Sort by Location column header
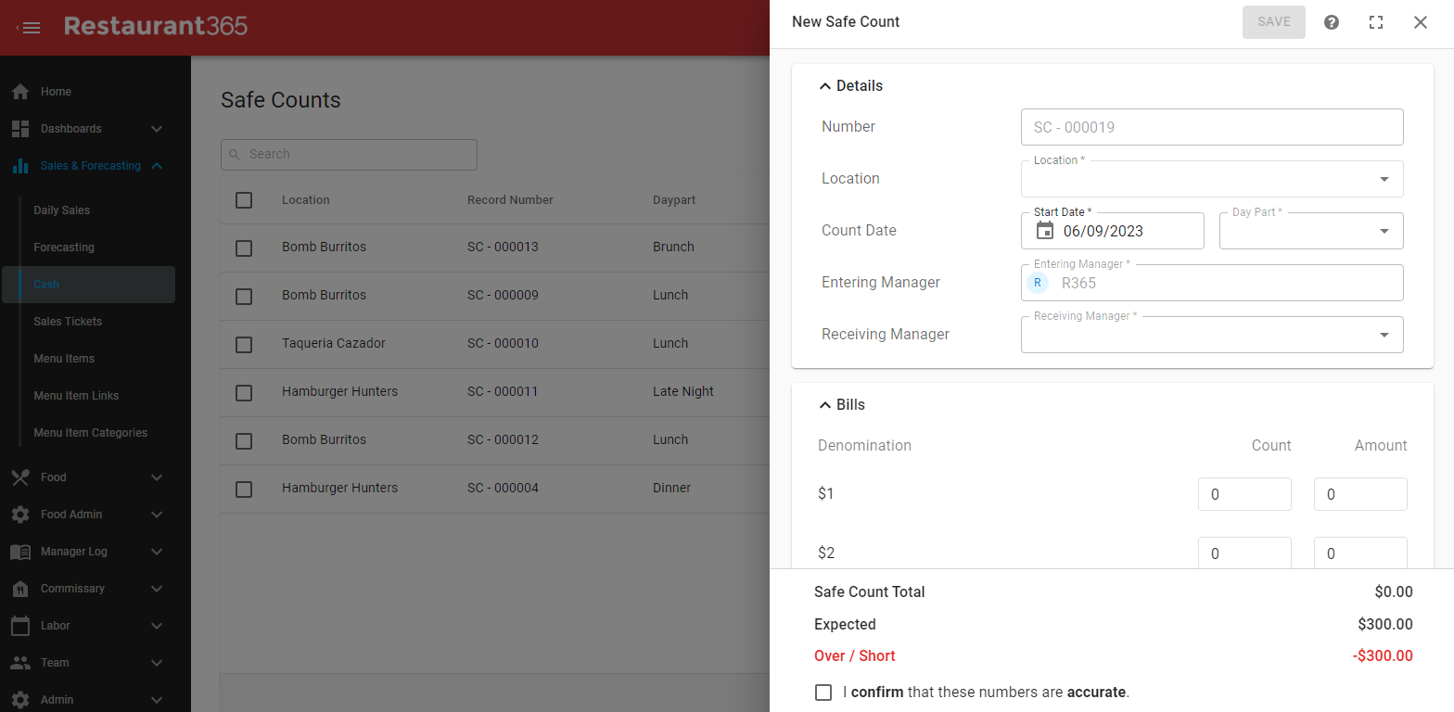This screenshot has height=712, width=1454. click(x=306, y=200)
